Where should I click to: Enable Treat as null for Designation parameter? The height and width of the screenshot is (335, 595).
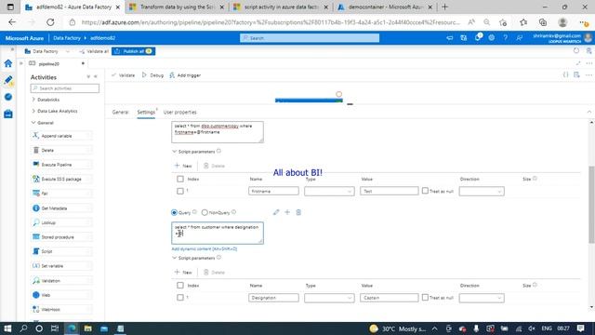426,298
